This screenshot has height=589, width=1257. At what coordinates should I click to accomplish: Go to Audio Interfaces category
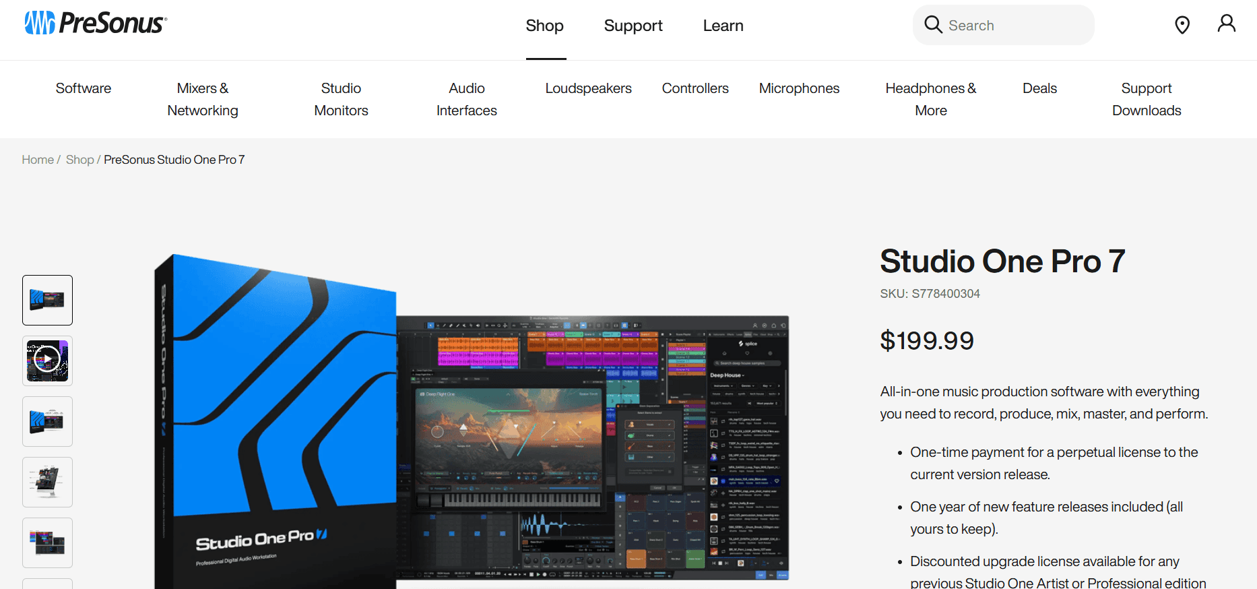point(467,99)
